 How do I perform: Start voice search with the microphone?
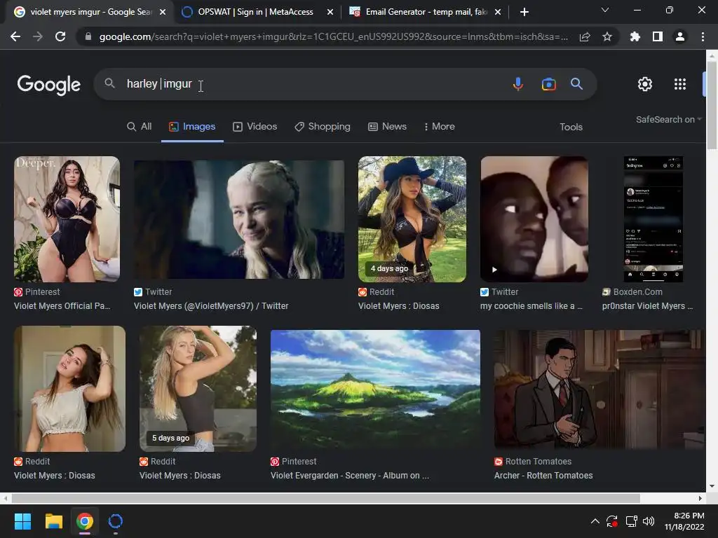(518, 84)
